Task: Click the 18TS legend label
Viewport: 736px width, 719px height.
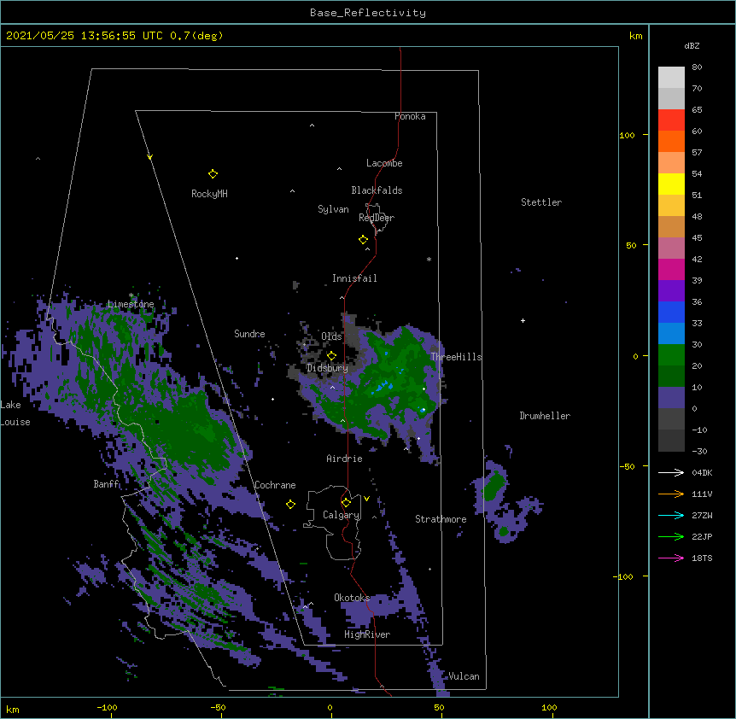Action: pyautogui.click(x=702, y=558)
